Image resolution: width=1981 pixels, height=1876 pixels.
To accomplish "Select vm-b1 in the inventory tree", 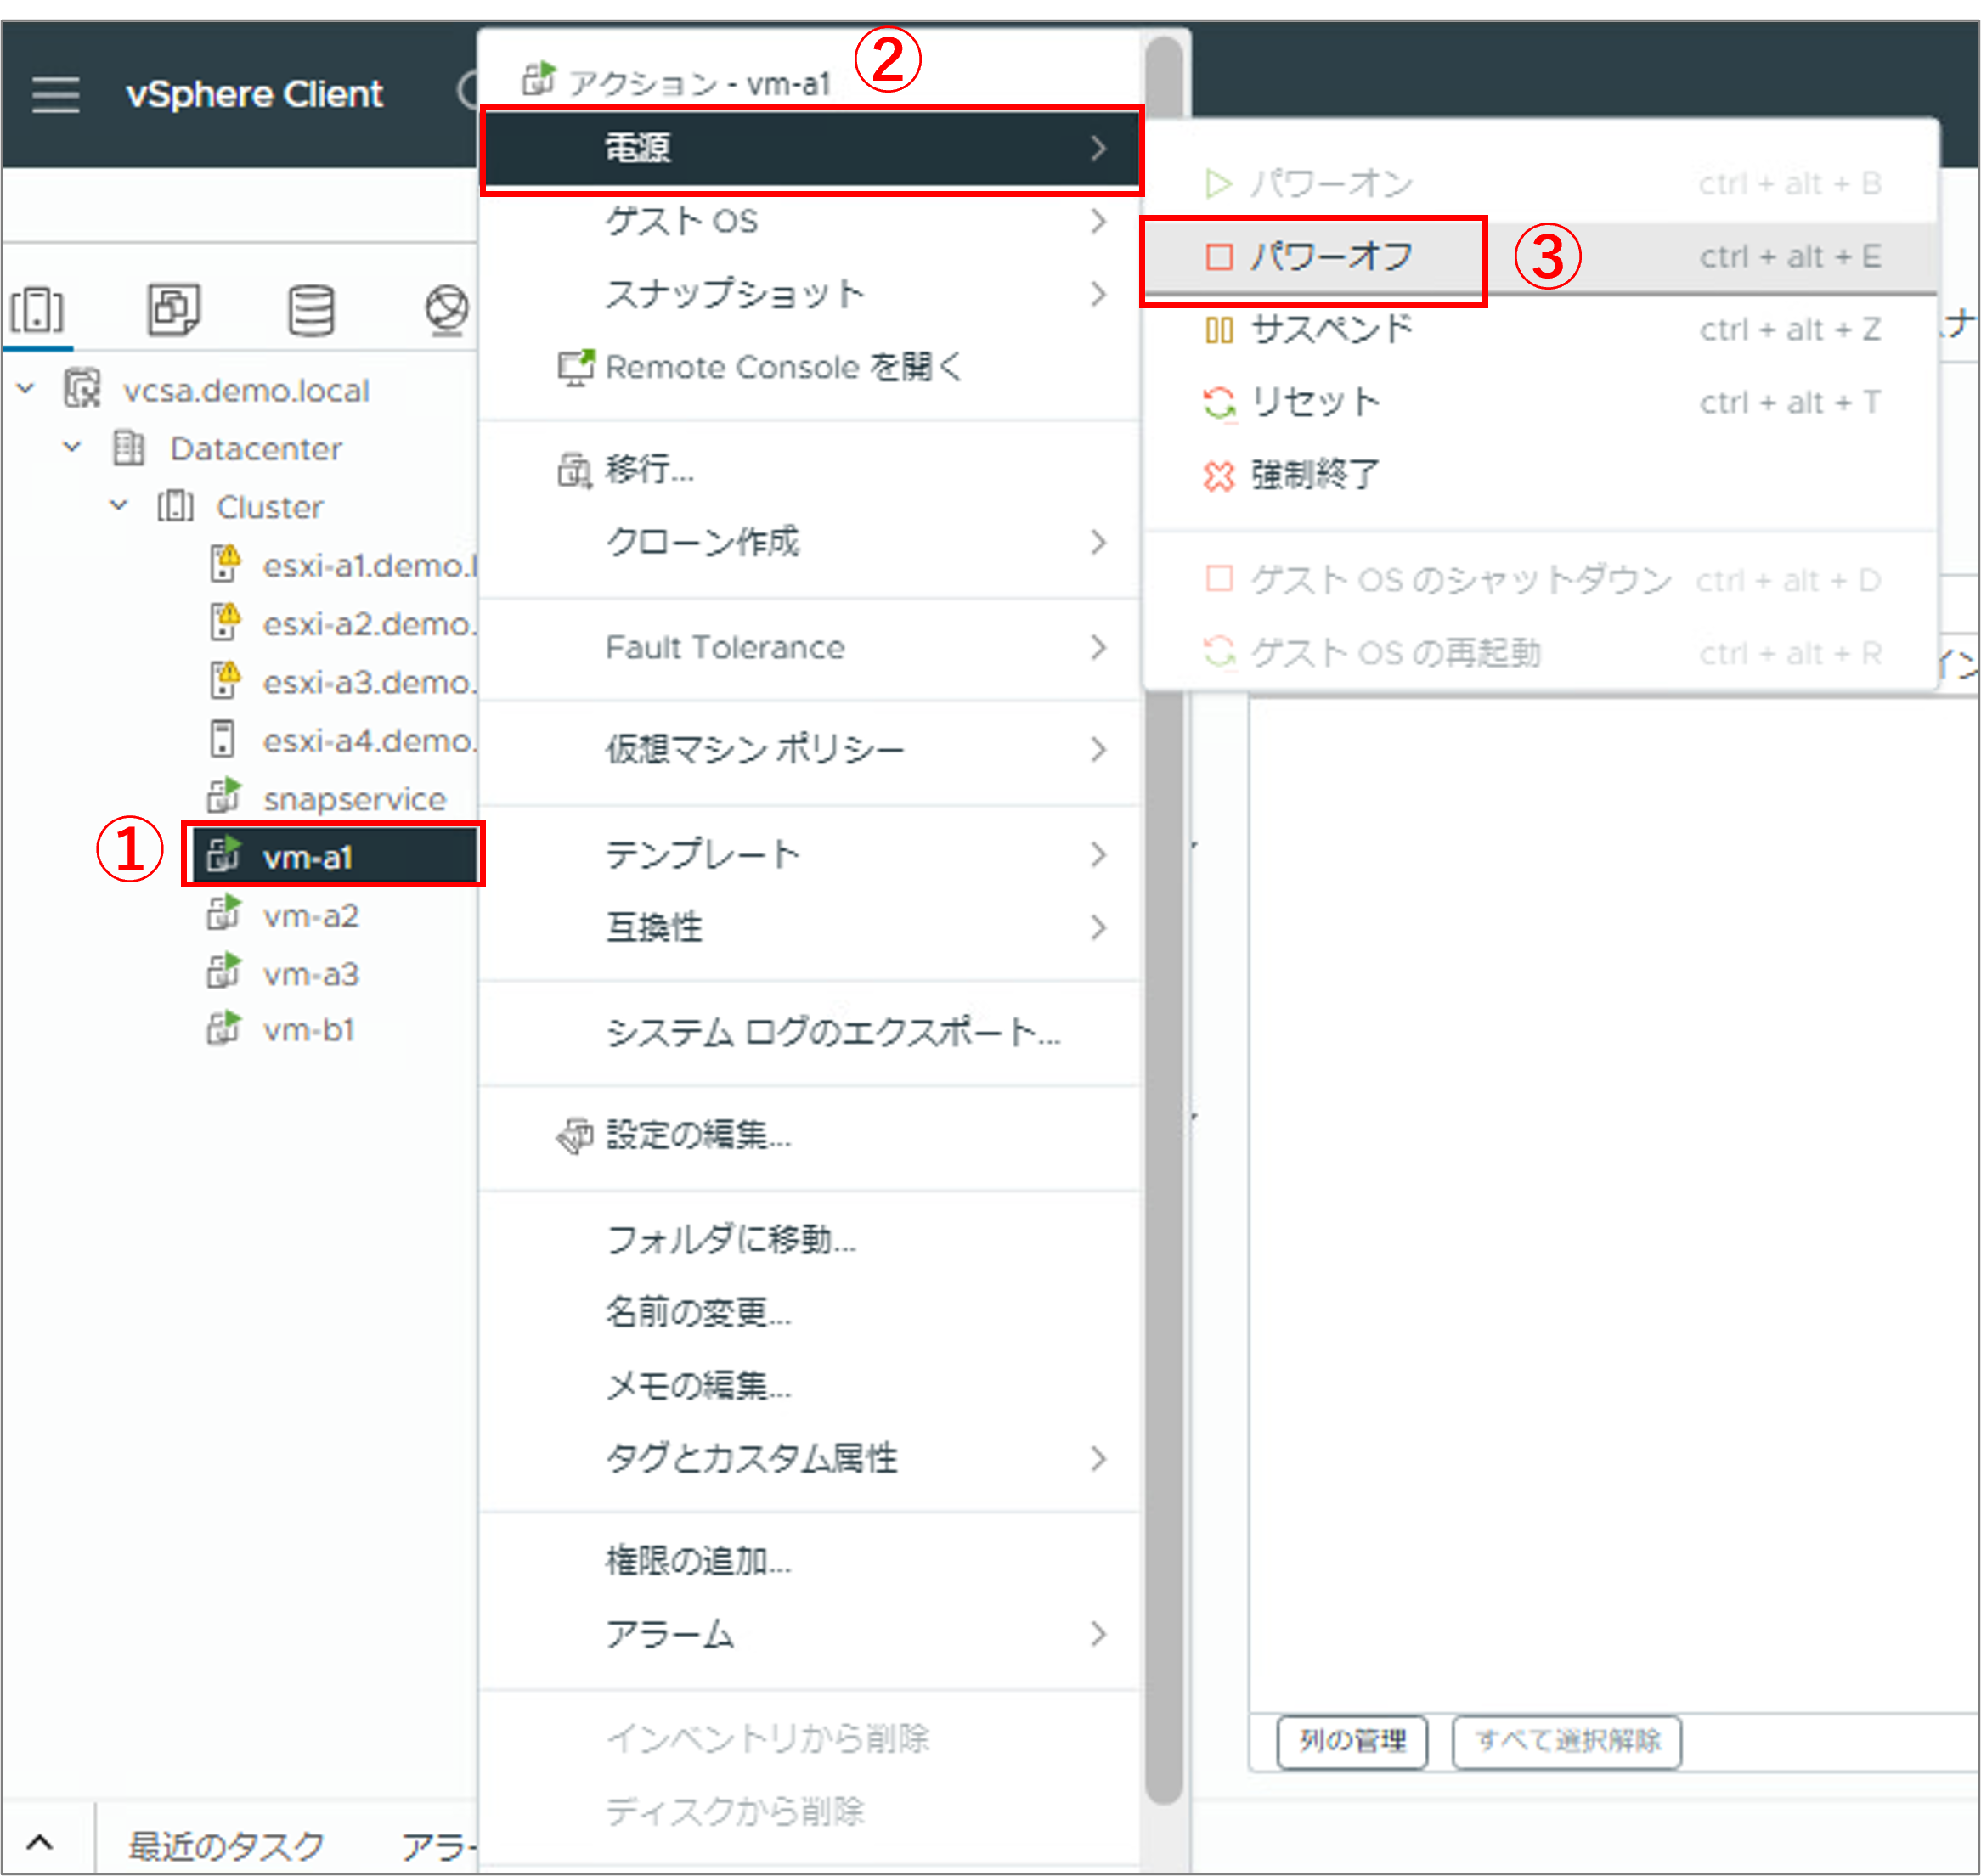I will 308,1030.
